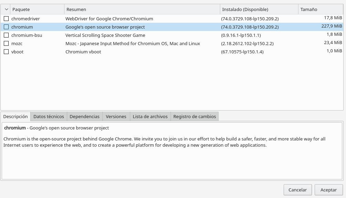Click version (0.9.16.1-lp150.1.1) cell

coord(241,35)
